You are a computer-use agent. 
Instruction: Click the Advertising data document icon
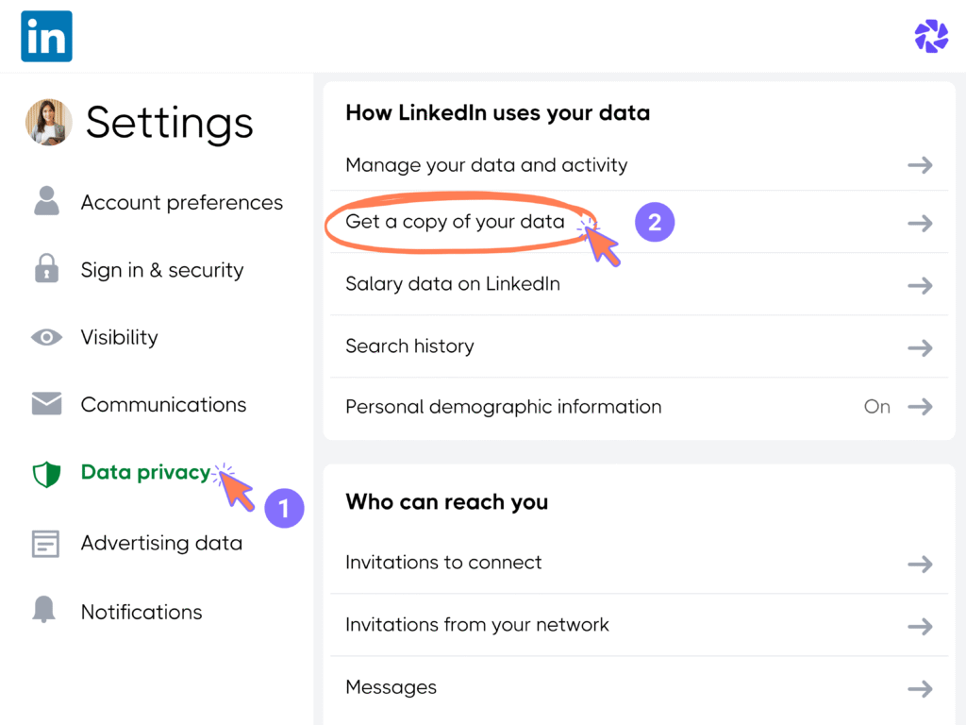[x=45, y=543]
